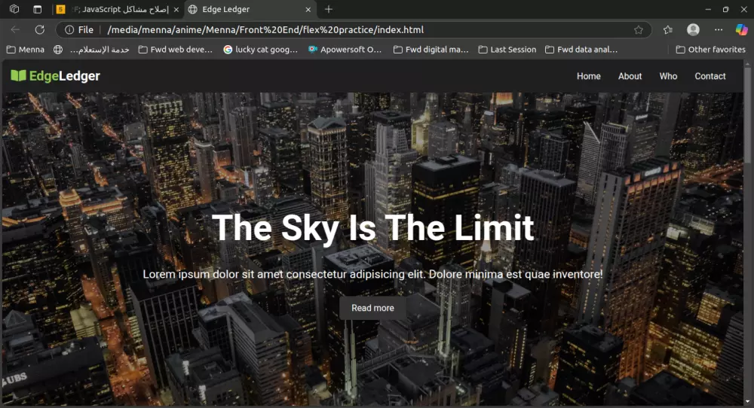Open the Edge workspaces icon
Image resolution: width=754 pixels, height=408 pixels.
pos(14,9)
